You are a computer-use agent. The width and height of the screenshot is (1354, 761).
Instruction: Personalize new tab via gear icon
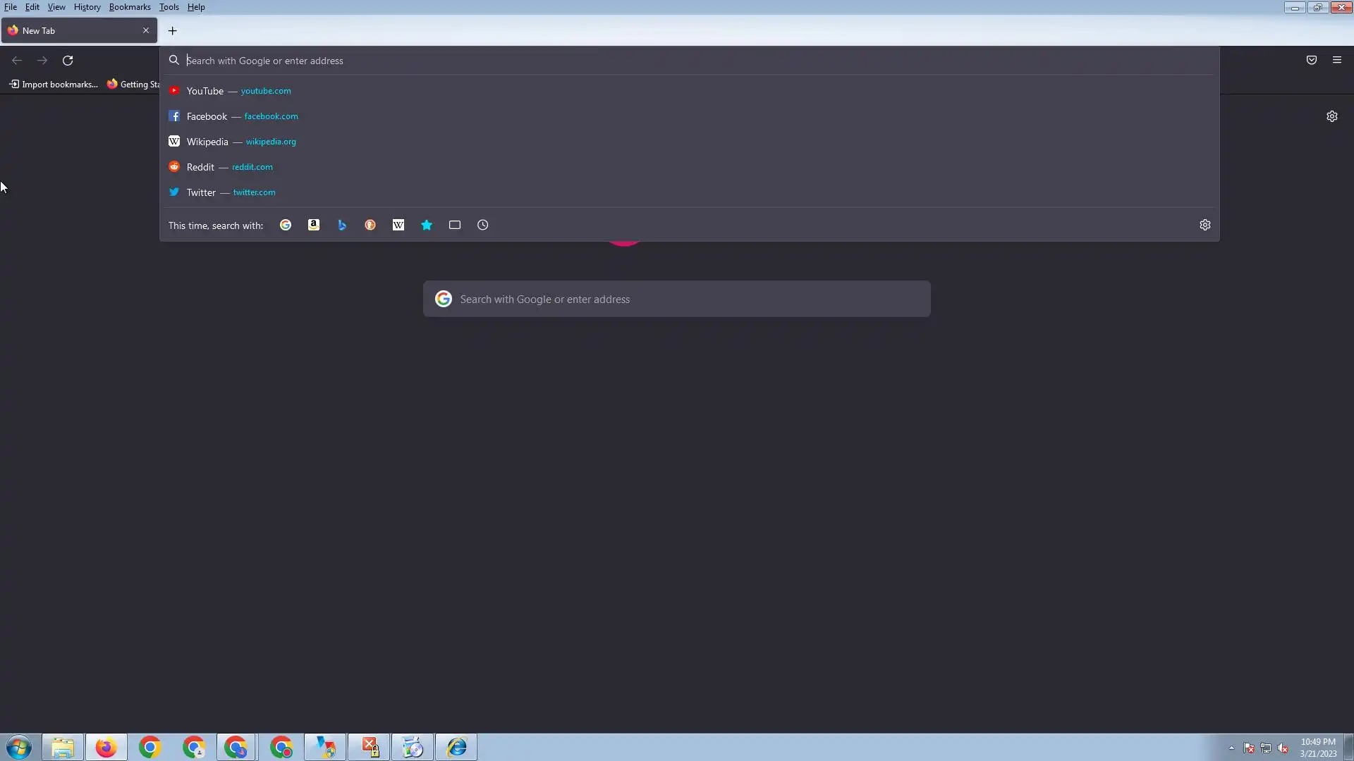tap(1331, 116)
